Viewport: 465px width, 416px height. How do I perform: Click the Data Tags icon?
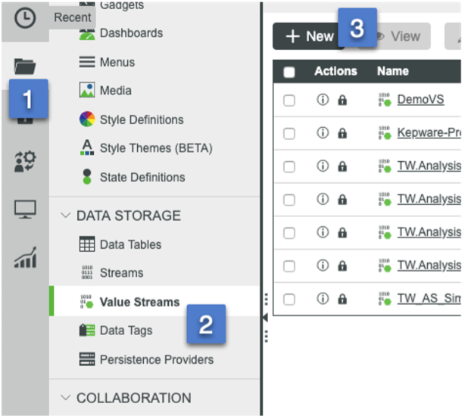(87, 330)
